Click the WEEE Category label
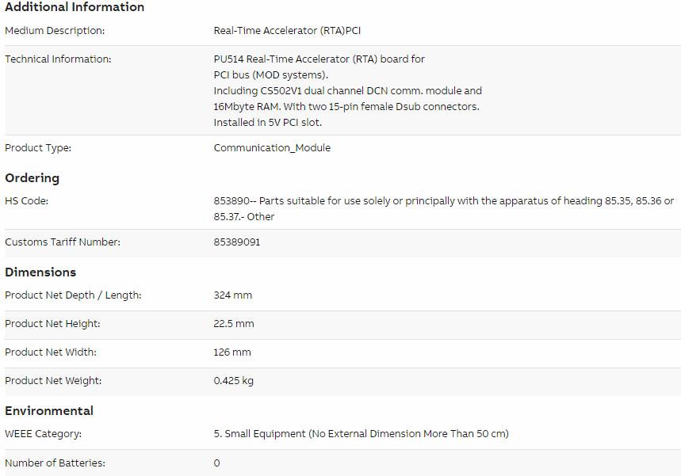 43,434
